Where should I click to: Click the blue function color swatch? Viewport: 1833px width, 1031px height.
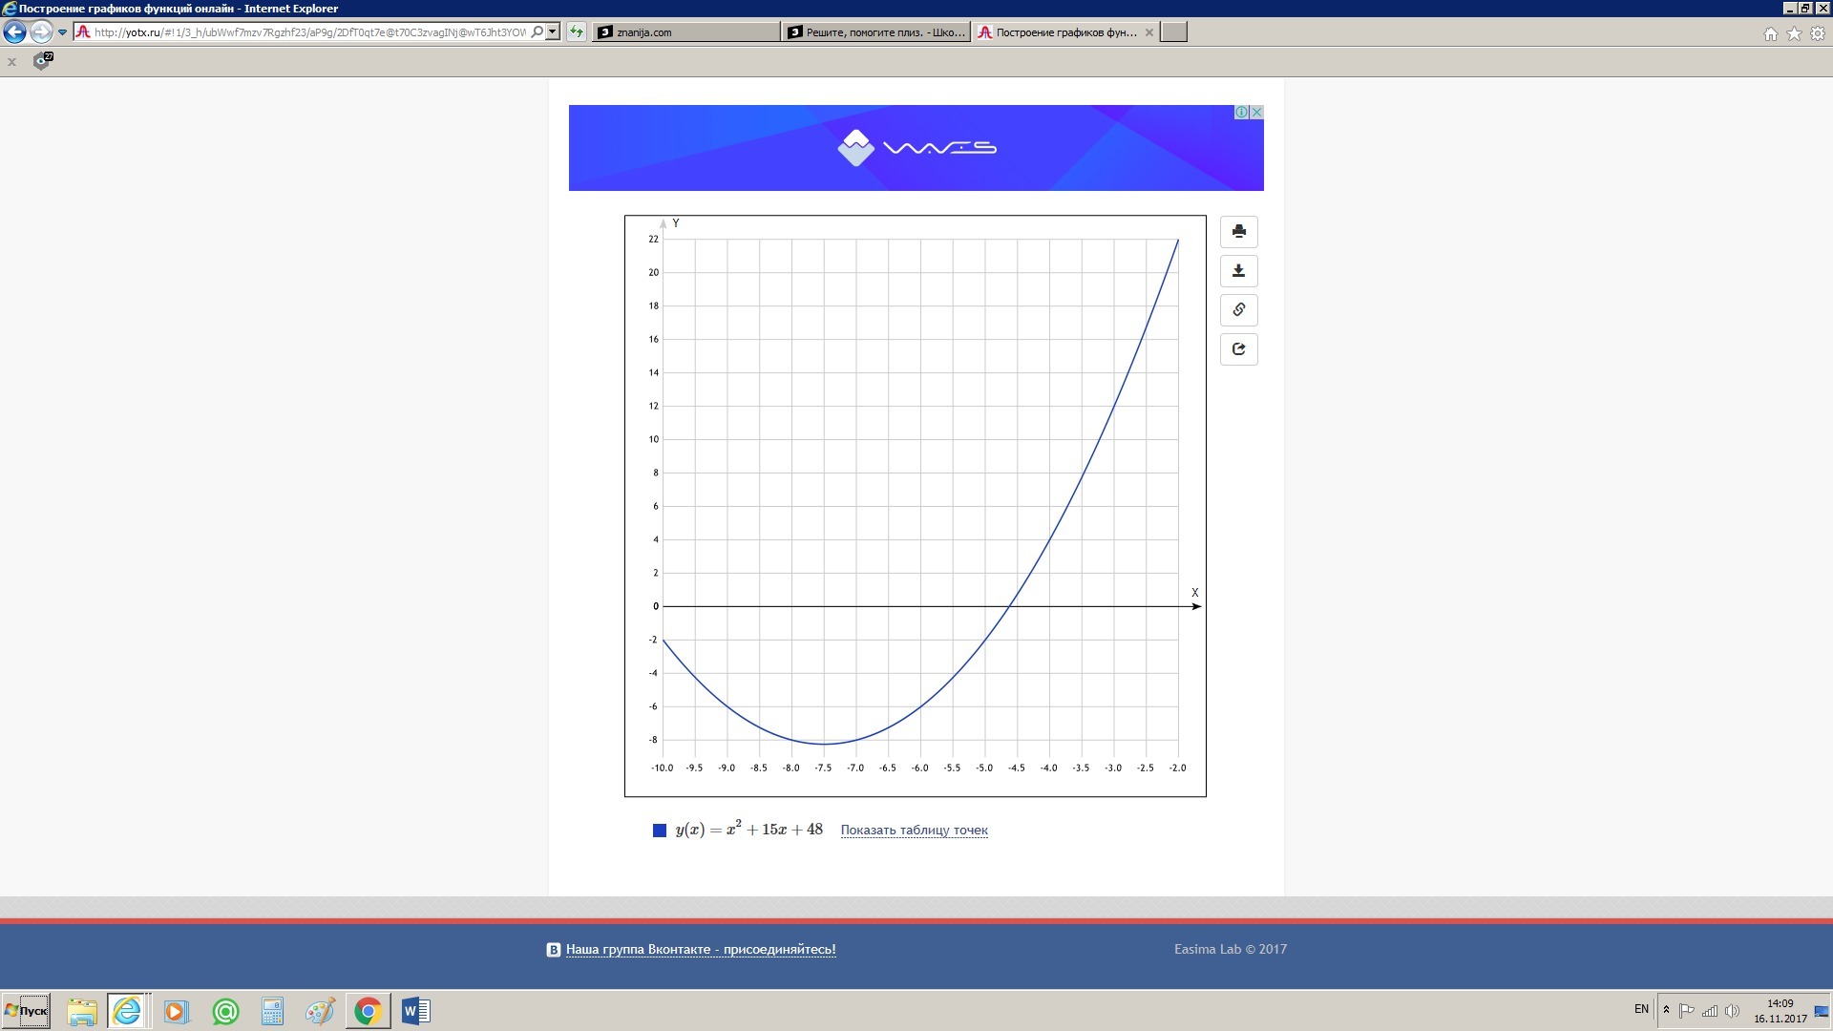tap(659, 831)
